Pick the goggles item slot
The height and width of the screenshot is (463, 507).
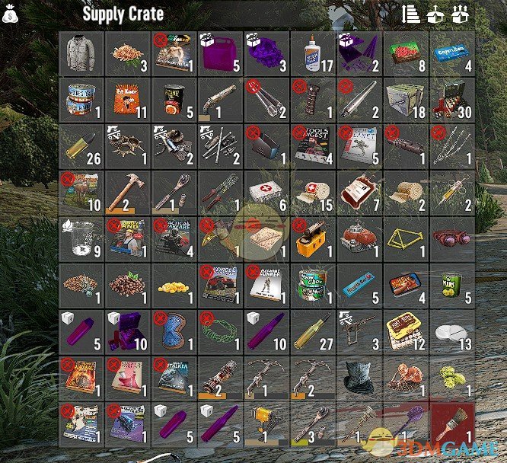(452, 239)
